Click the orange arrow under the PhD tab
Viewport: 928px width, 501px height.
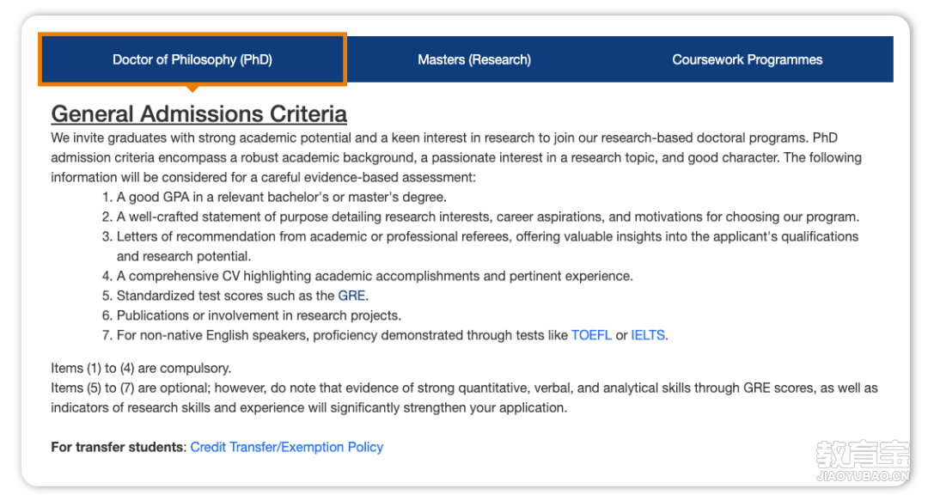[192, 89]
